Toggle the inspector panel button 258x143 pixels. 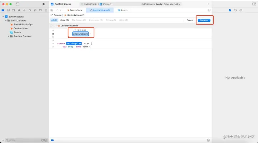click(254, 4)
